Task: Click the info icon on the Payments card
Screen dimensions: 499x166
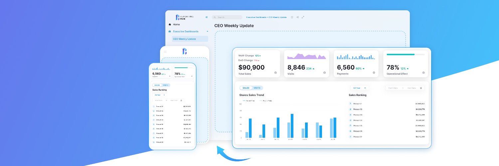Action: click(x=374, y=72)
